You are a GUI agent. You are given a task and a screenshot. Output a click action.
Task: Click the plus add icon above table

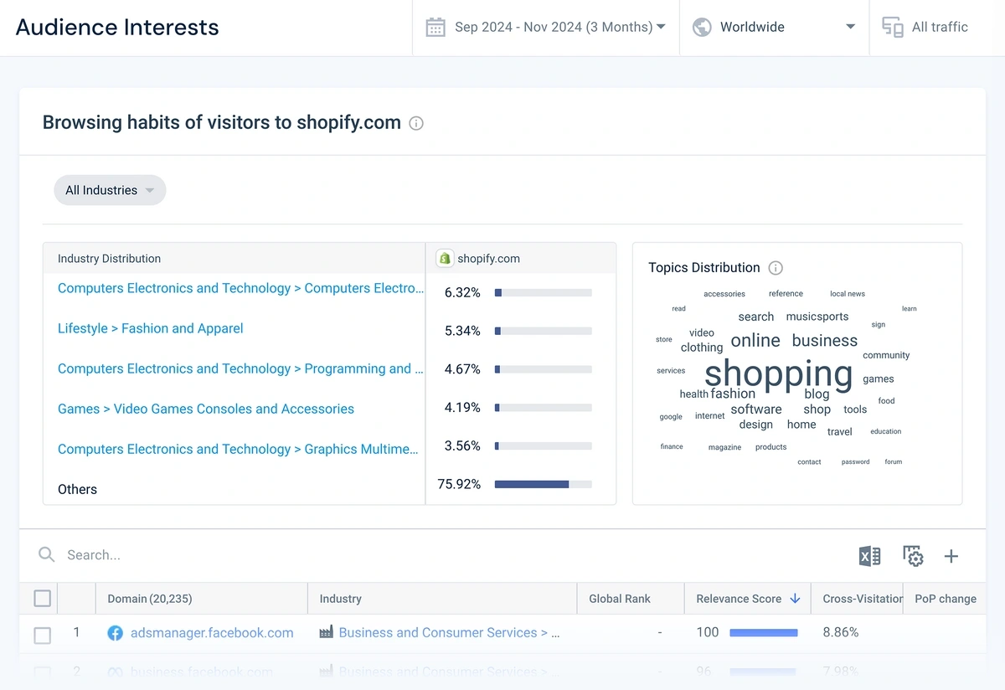pyautogui.click(x=951, y=556)
